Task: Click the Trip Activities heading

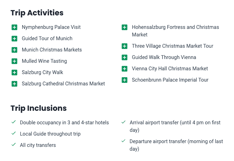Action: pos(37,13)
